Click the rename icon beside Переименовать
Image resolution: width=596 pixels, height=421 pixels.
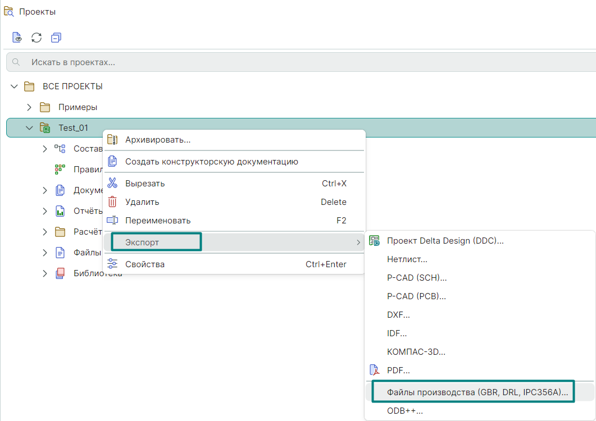coord(113,221)
